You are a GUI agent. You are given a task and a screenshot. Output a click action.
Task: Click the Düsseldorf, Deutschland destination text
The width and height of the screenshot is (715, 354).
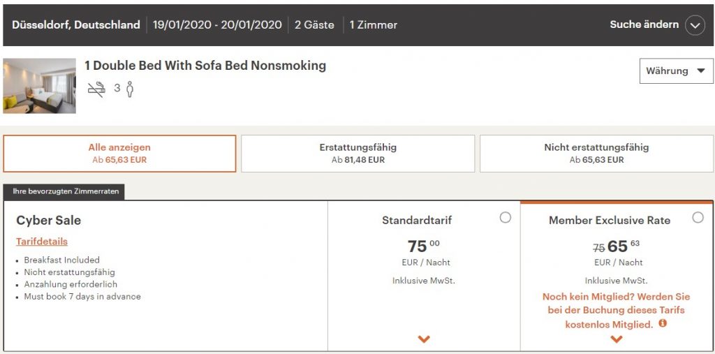(x=76, y=24)
